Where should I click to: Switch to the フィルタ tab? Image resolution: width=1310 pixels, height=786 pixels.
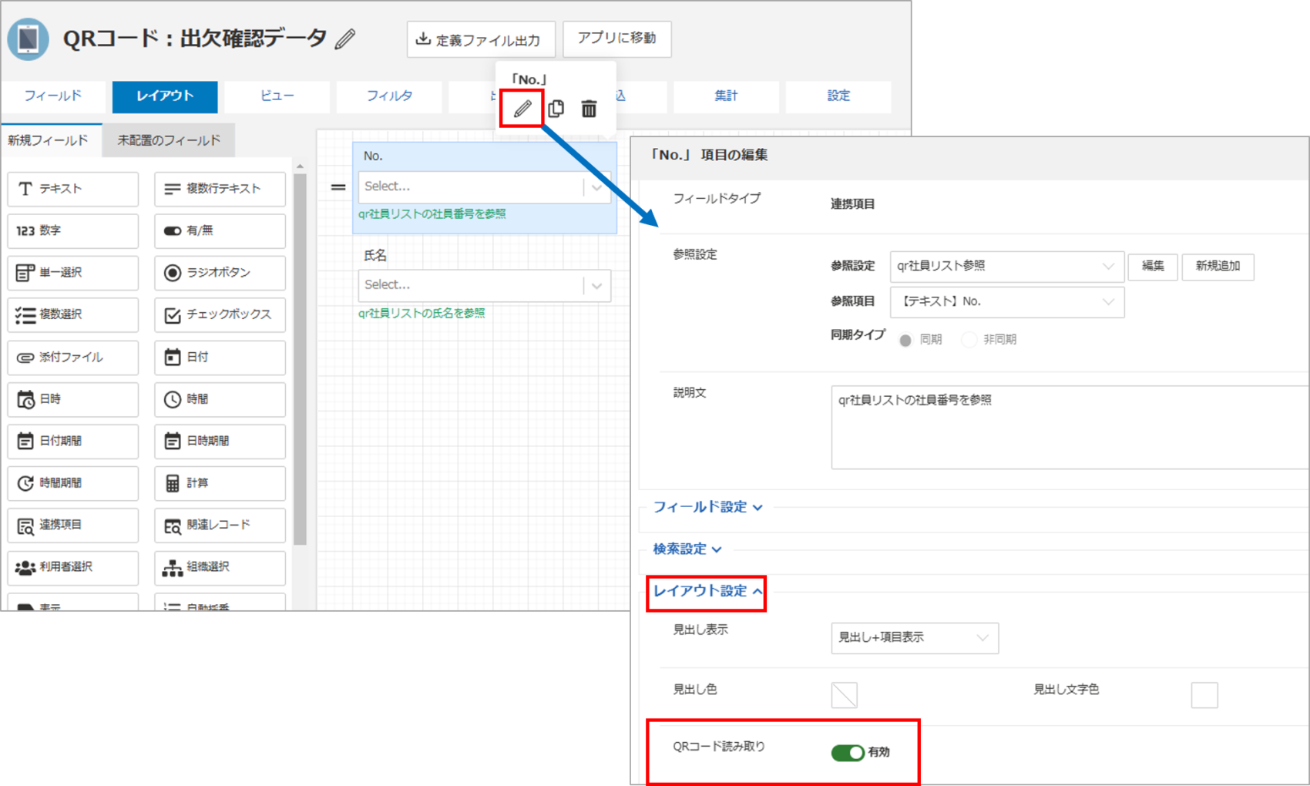tap(389, 96)
